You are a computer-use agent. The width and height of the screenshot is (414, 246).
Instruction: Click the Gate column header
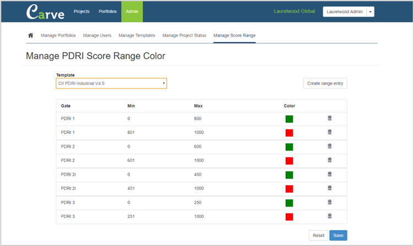pos(66,106)
